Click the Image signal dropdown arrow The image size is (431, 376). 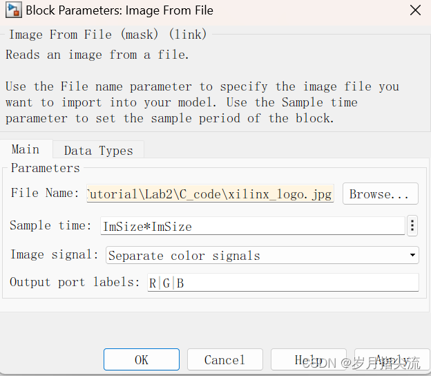(412, 255)
